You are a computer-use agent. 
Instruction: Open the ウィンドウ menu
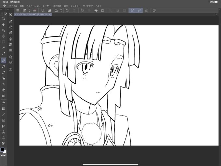[88, 6]
